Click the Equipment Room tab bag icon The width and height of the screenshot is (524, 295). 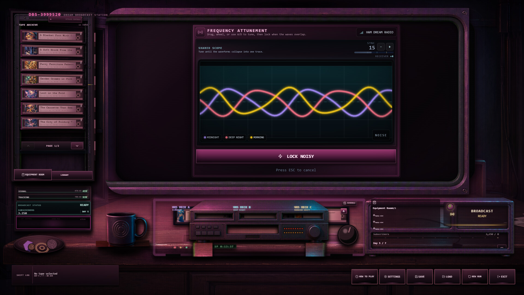click(23, 175)
